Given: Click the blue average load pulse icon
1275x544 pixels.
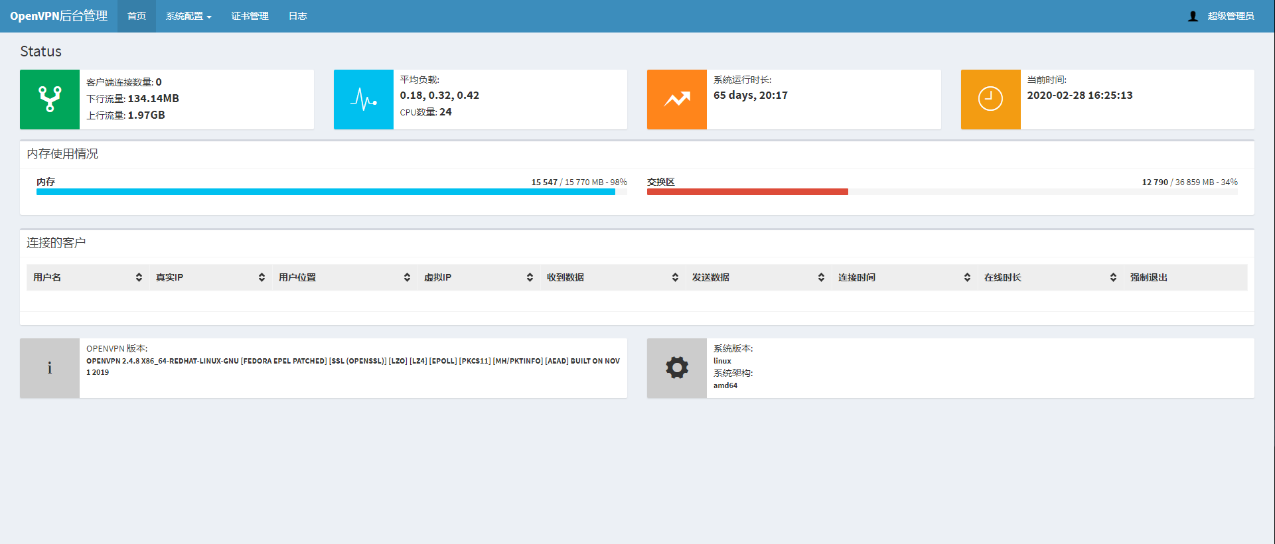Looking at the screenshot, I should pos(364,100).
